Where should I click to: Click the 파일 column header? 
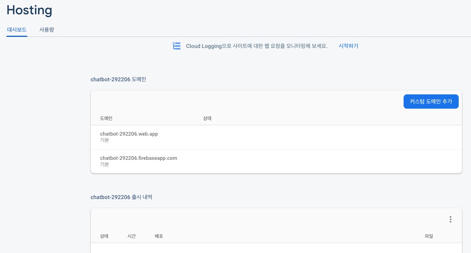coord(429,236)
